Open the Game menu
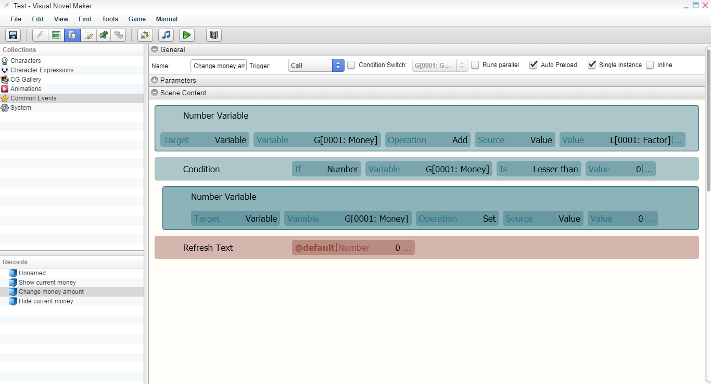 (137, 19)
